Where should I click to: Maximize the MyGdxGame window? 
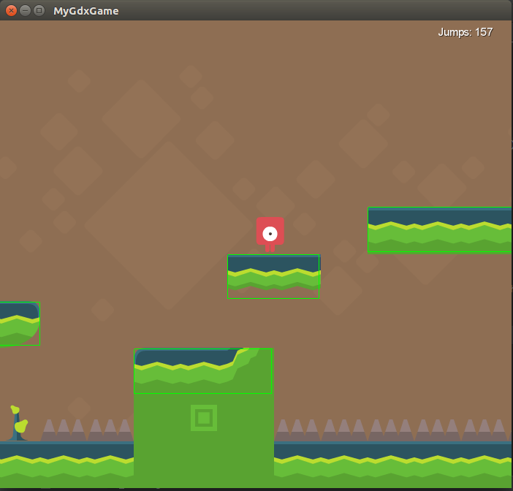coord(39,11)
